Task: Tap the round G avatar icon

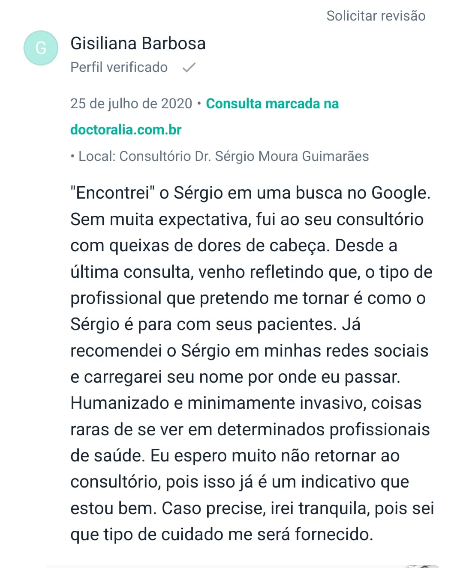Action: click(41, 48)
